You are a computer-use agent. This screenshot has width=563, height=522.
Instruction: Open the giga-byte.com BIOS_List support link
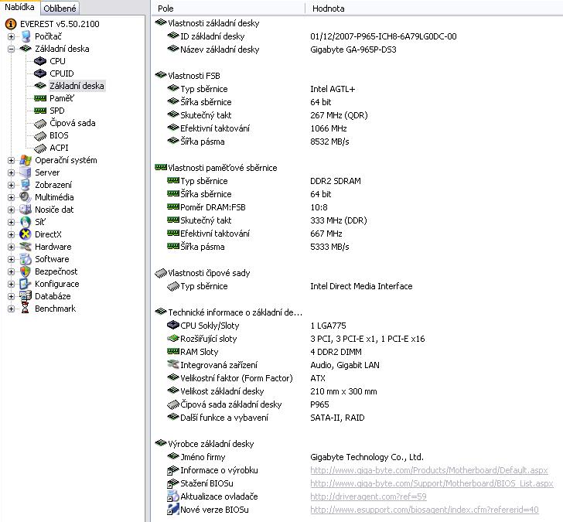click(432, 483)
